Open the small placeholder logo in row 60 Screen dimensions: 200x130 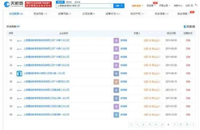19,115
